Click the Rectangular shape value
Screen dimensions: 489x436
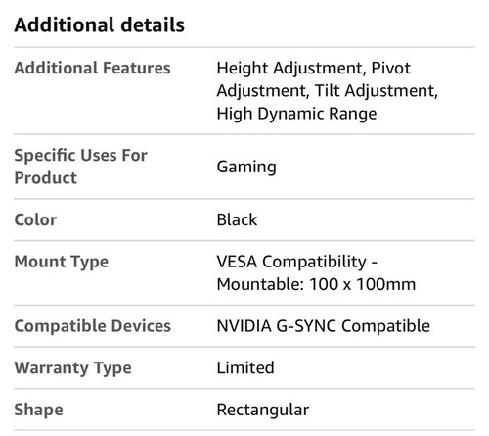(263, 410)
